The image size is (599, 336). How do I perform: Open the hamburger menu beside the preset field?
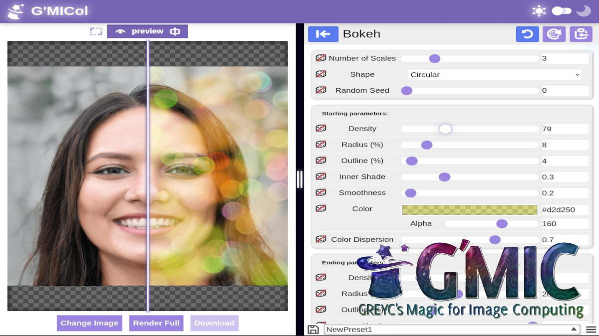[591, 330]
